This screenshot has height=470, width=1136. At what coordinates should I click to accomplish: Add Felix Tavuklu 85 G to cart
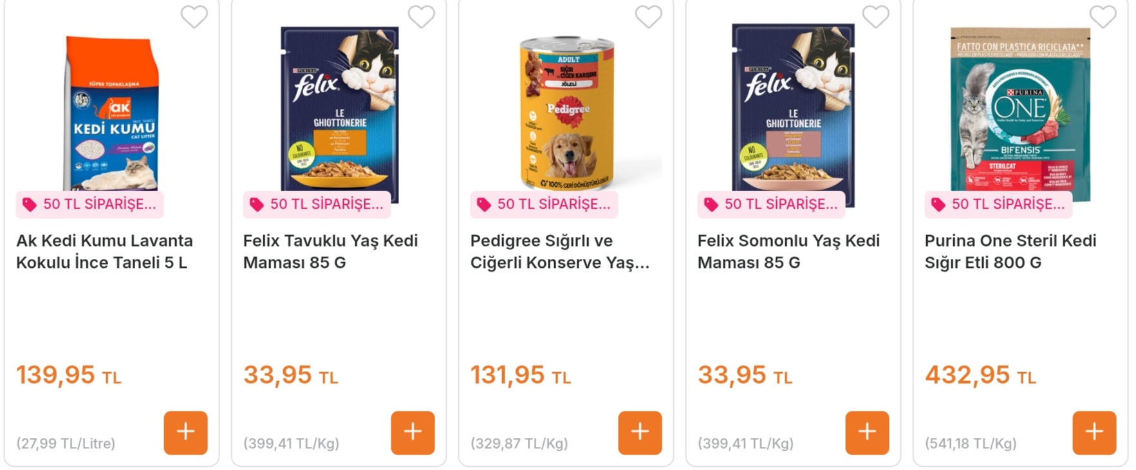pyautogui.click(x=413, y=433)
